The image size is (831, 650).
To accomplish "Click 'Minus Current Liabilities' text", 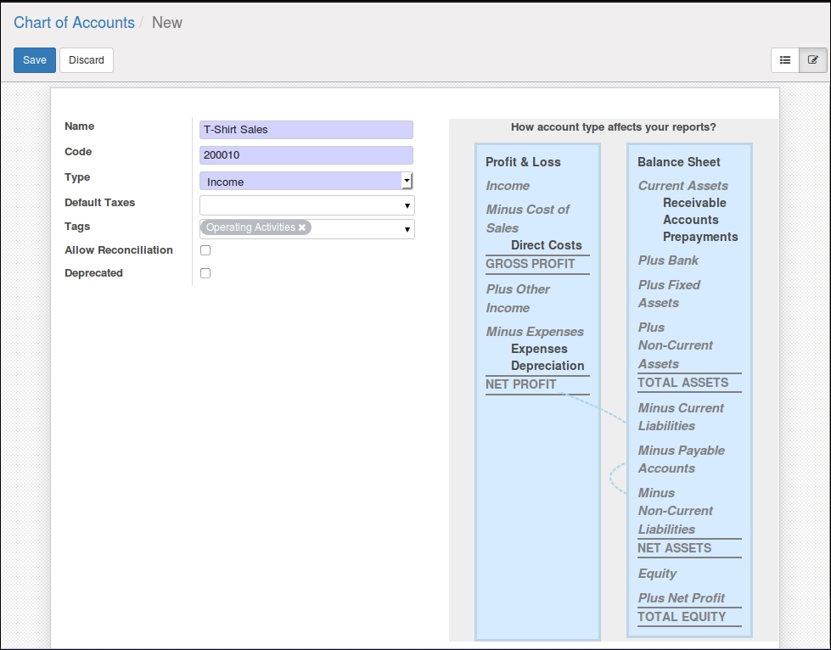I will tap(681, 417).
